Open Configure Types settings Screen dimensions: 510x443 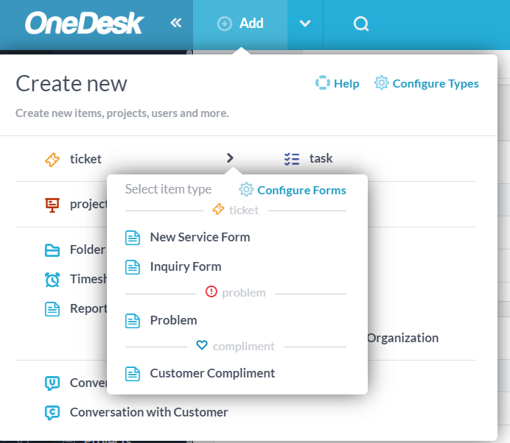pyautogui.click(x=427, y=83)
